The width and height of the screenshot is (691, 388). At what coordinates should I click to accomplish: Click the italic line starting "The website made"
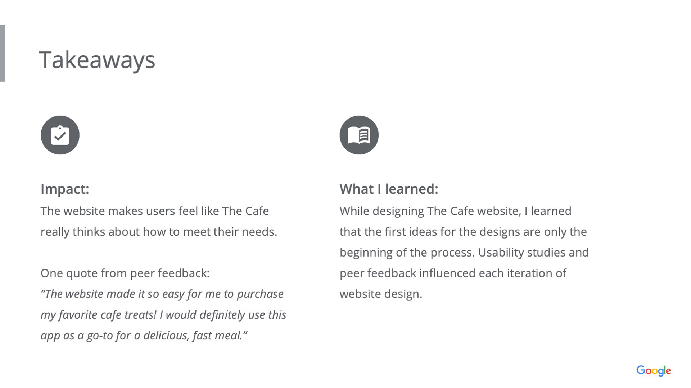(162, 294)
